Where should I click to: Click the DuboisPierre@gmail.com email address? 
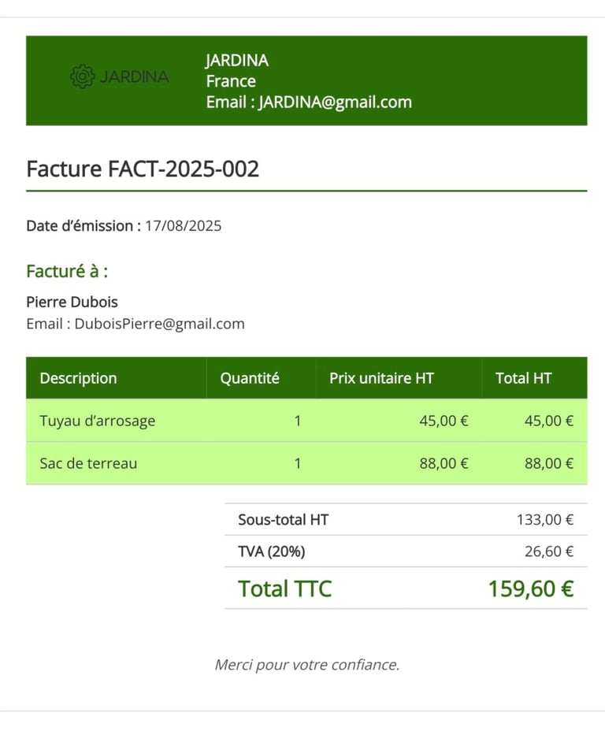click(159, 324)
